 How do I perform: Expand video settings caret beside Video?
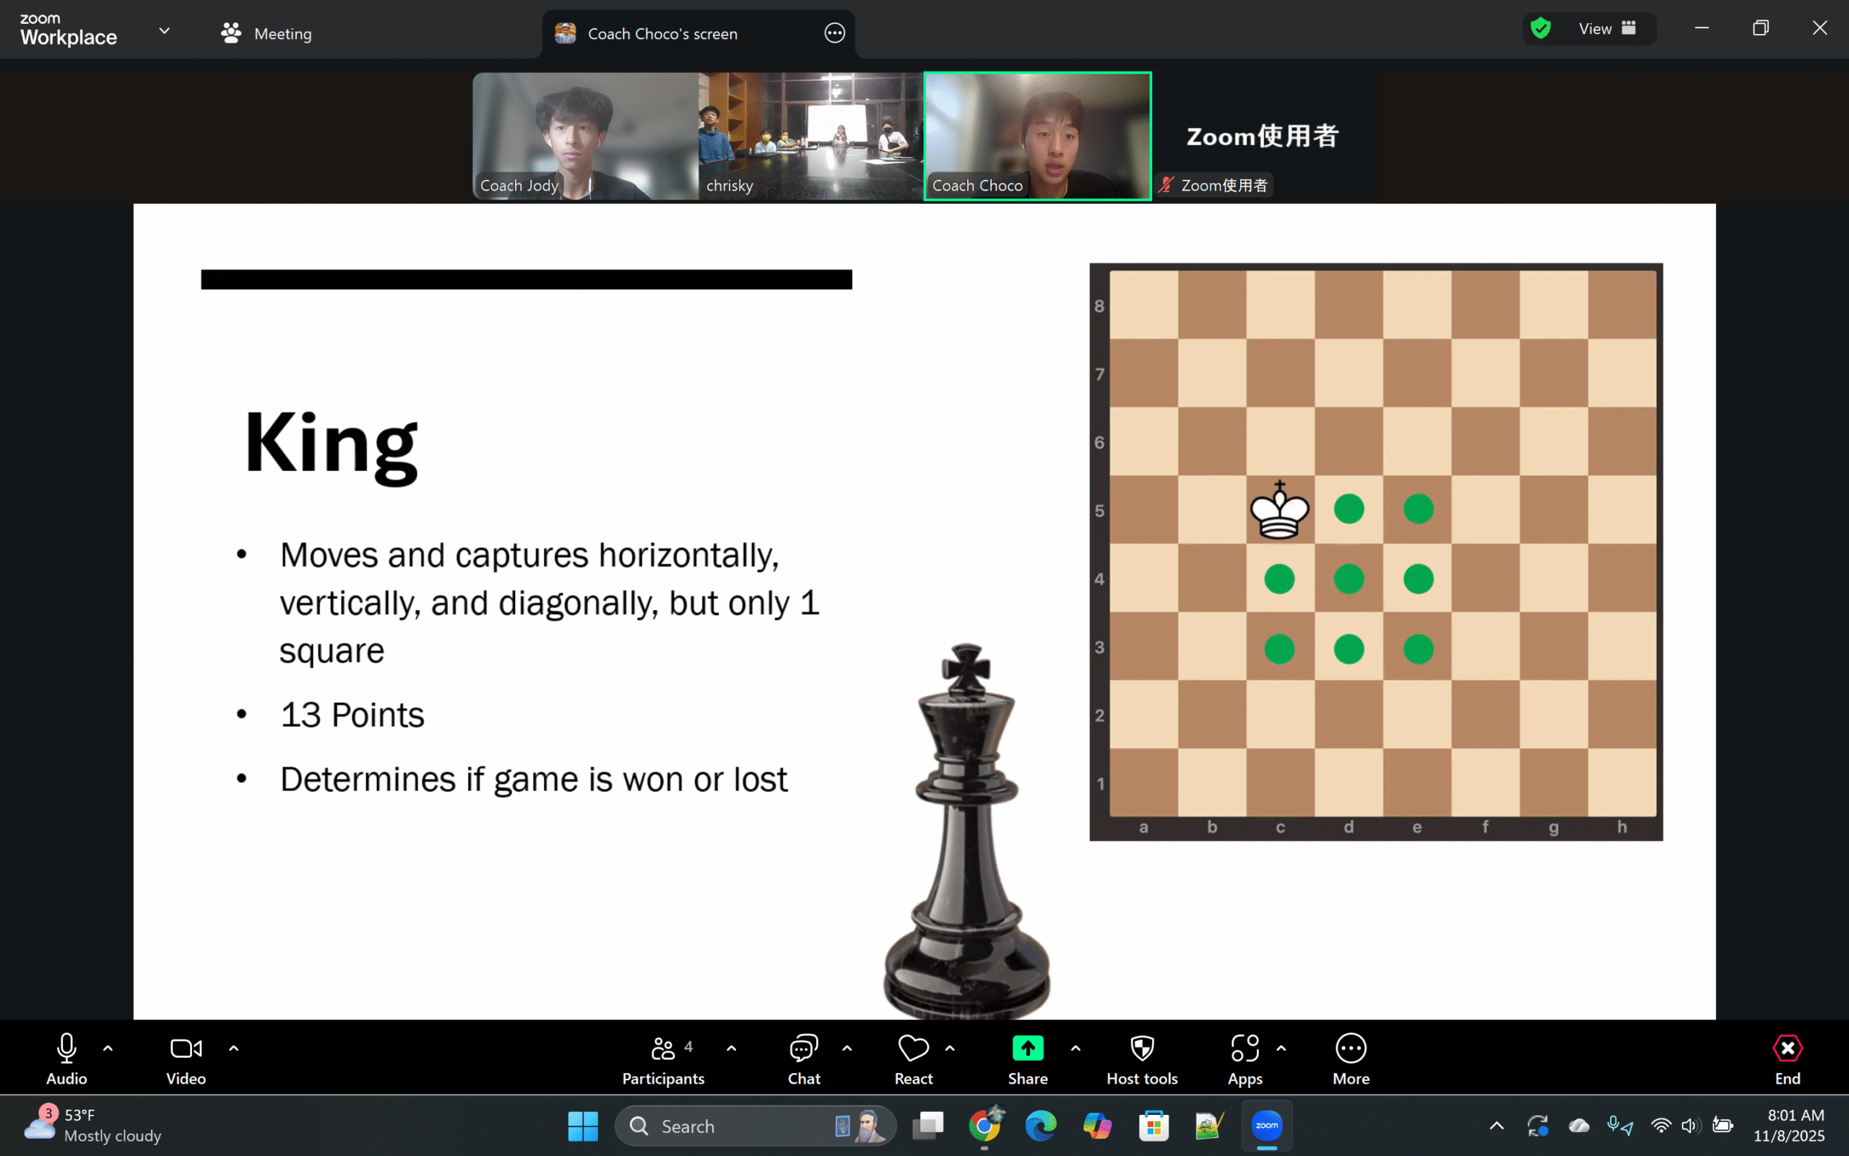234,1048
